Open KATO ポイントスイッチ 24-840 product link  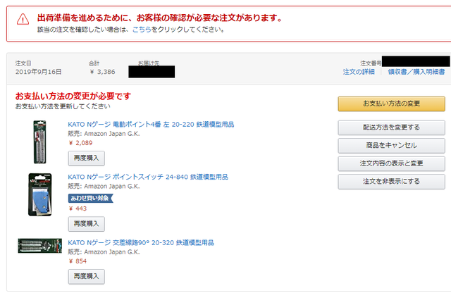click(148, 177)
